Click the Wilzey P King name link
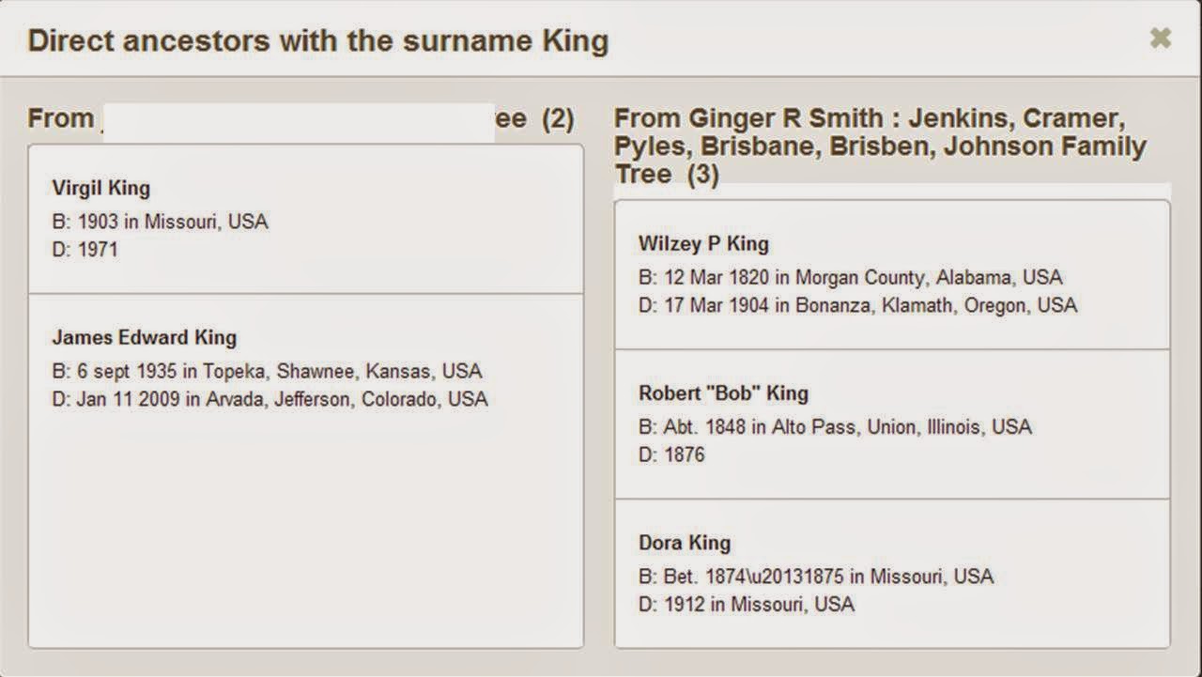The image size is (1202, 677). (701, 243)
